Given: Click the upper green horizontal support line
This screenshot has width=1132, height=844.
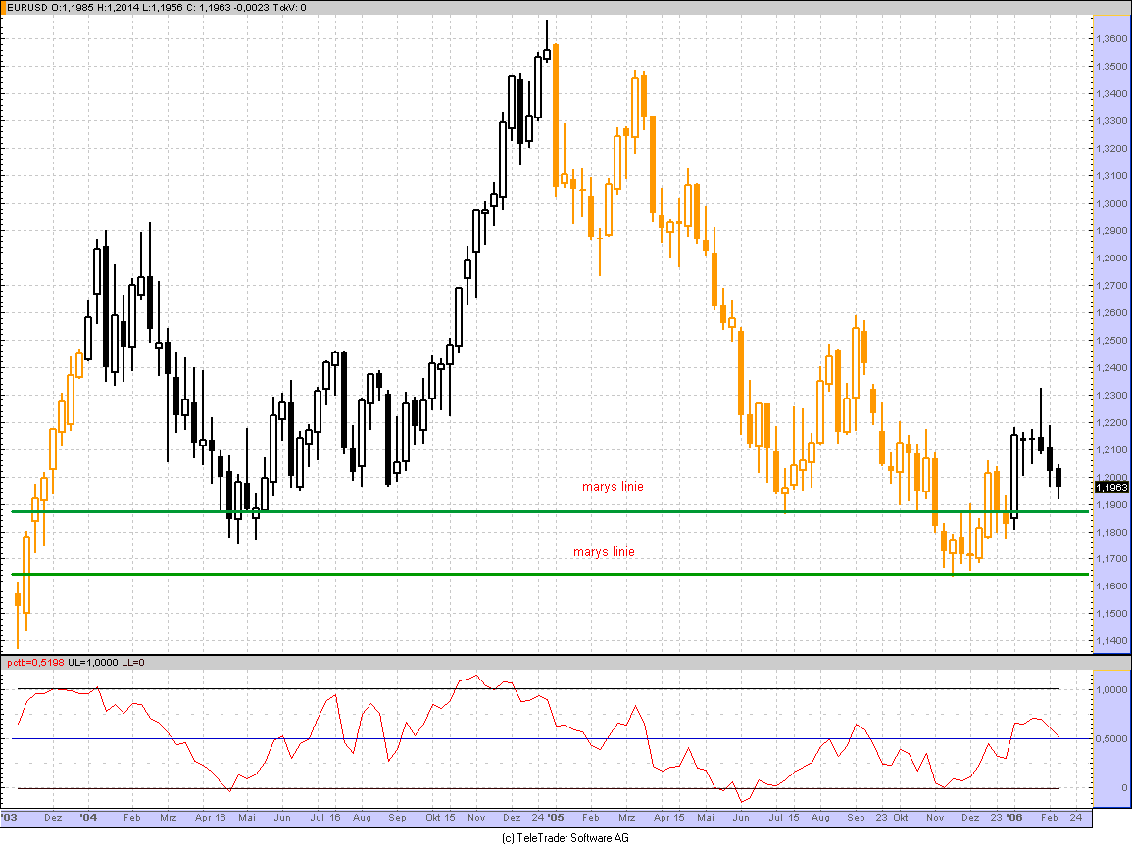Looking at the screenshot, I should [x=490, y=511].
